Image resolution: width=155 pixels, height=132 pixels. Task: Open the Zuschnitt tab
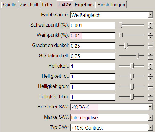point(29,5)
